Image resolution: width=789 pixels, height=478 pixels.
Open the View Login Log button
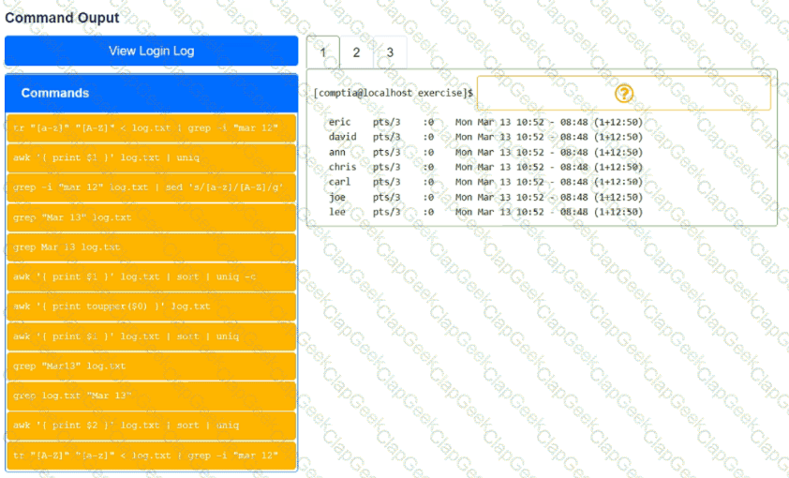click(151, 51)
